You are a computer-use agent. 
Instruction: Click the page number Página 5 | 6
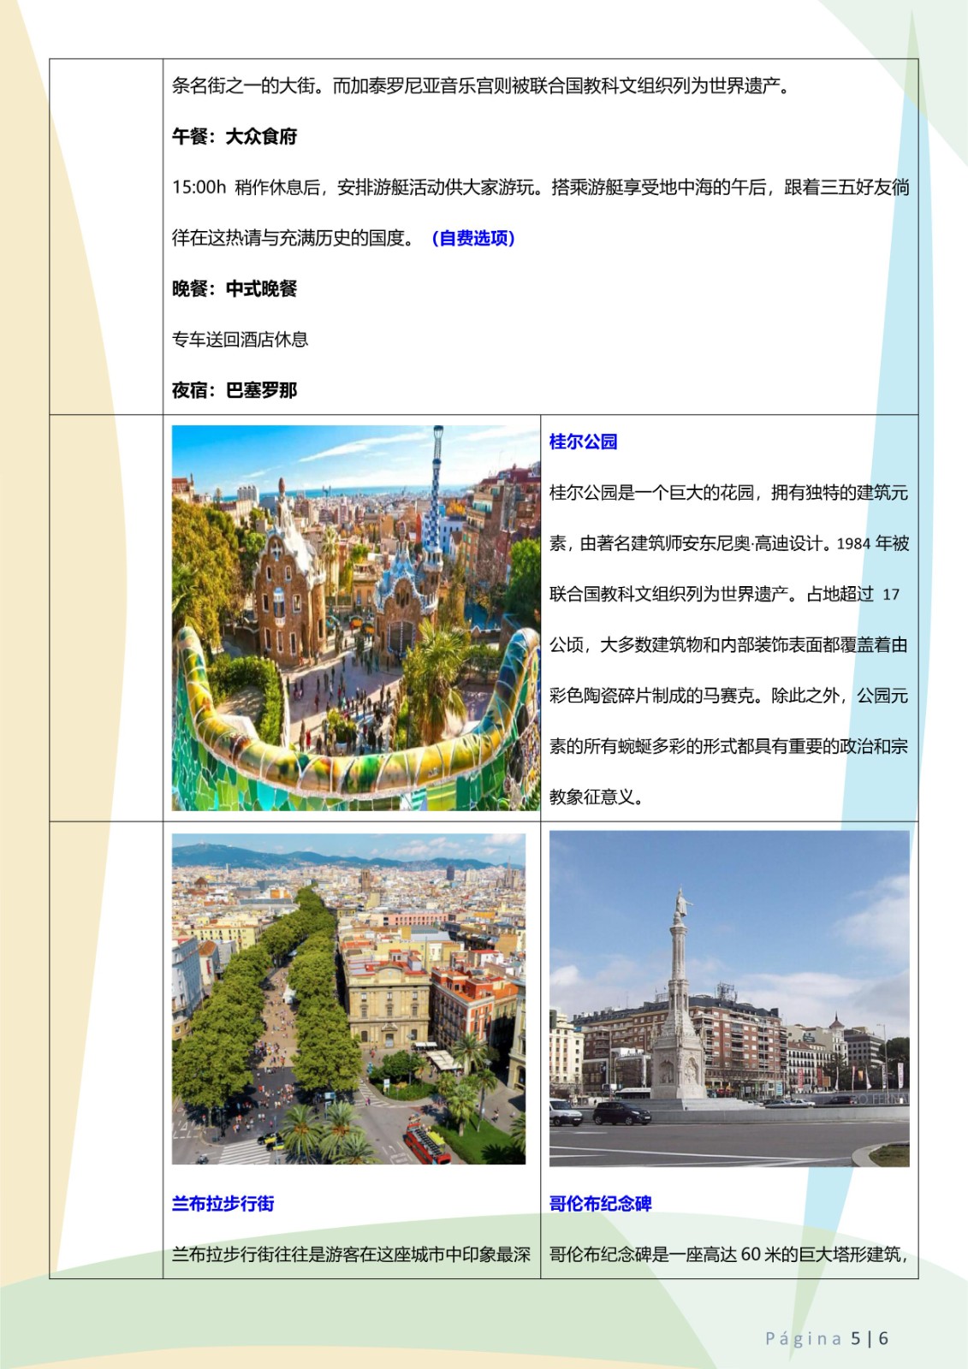tap(827, 1338)
